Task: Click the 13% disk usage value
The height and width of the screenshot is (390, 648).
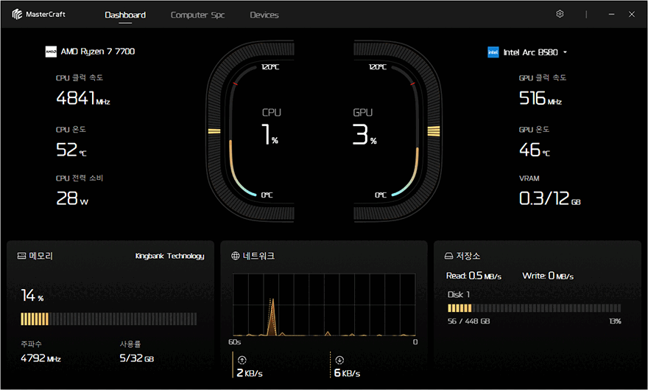Action: [615, 321]
